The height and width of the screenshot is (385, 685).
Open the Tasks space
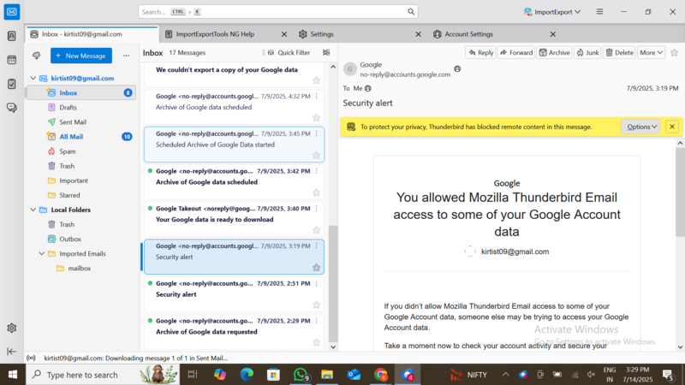[x=12, y=84]
